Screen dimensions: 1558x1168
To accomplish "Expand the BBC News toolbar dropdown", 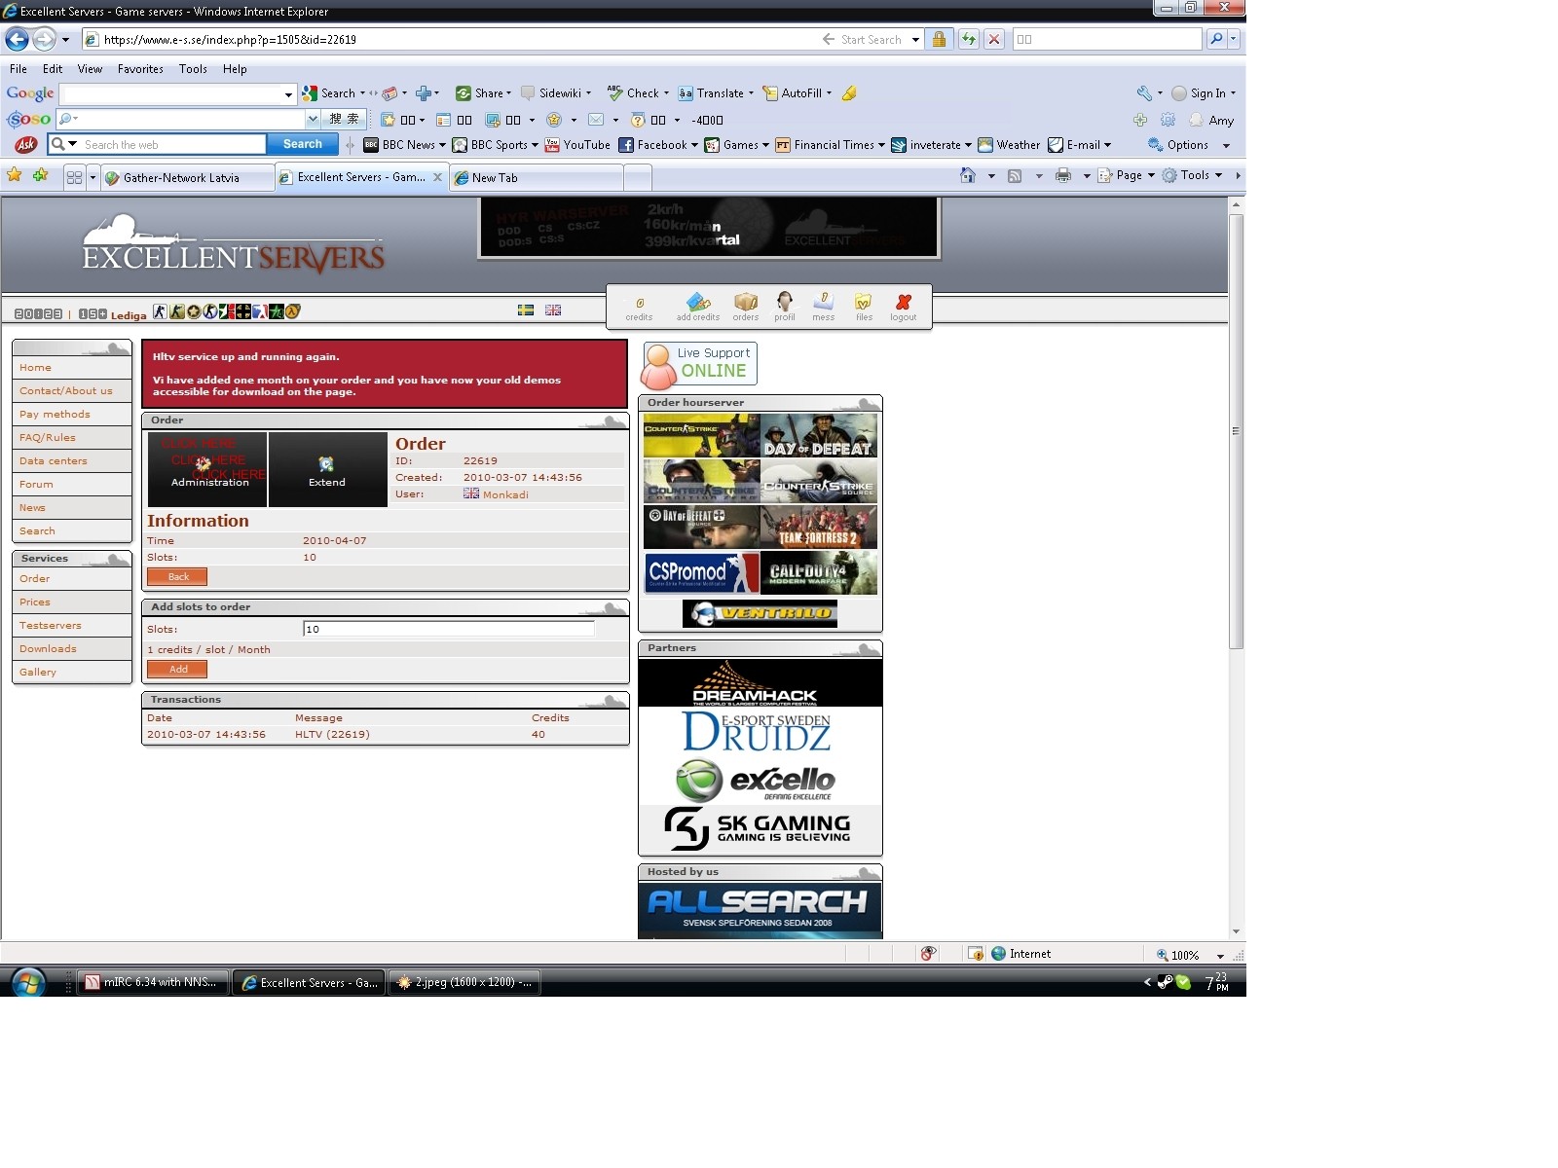I will tap(442, 145).
